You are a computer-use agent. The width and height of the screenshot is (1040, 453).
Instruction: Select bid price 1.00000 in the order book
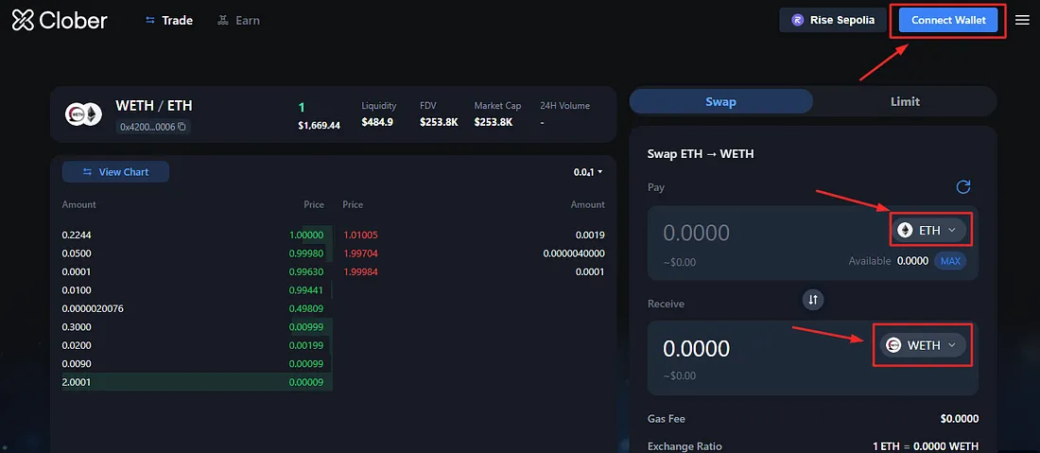tap(306, 235)
